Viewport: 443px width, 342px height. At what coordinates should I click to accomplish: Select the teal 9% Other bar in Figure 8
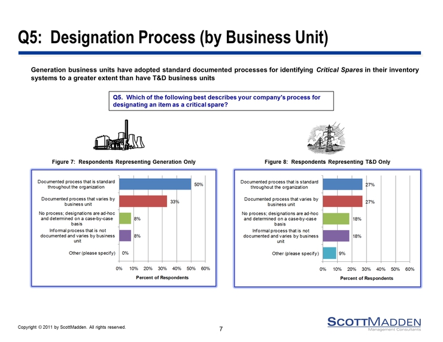(329, 253)
